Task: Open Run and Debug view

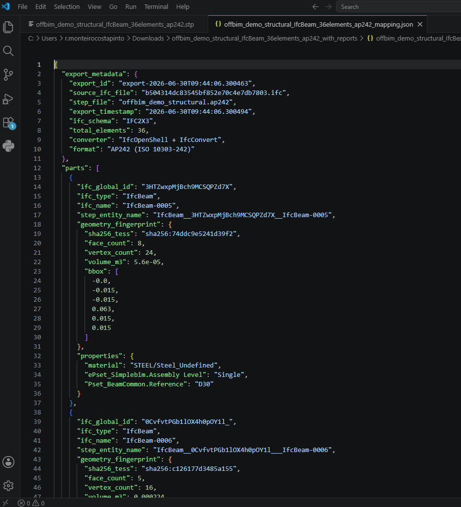Action: pos(8,98)
